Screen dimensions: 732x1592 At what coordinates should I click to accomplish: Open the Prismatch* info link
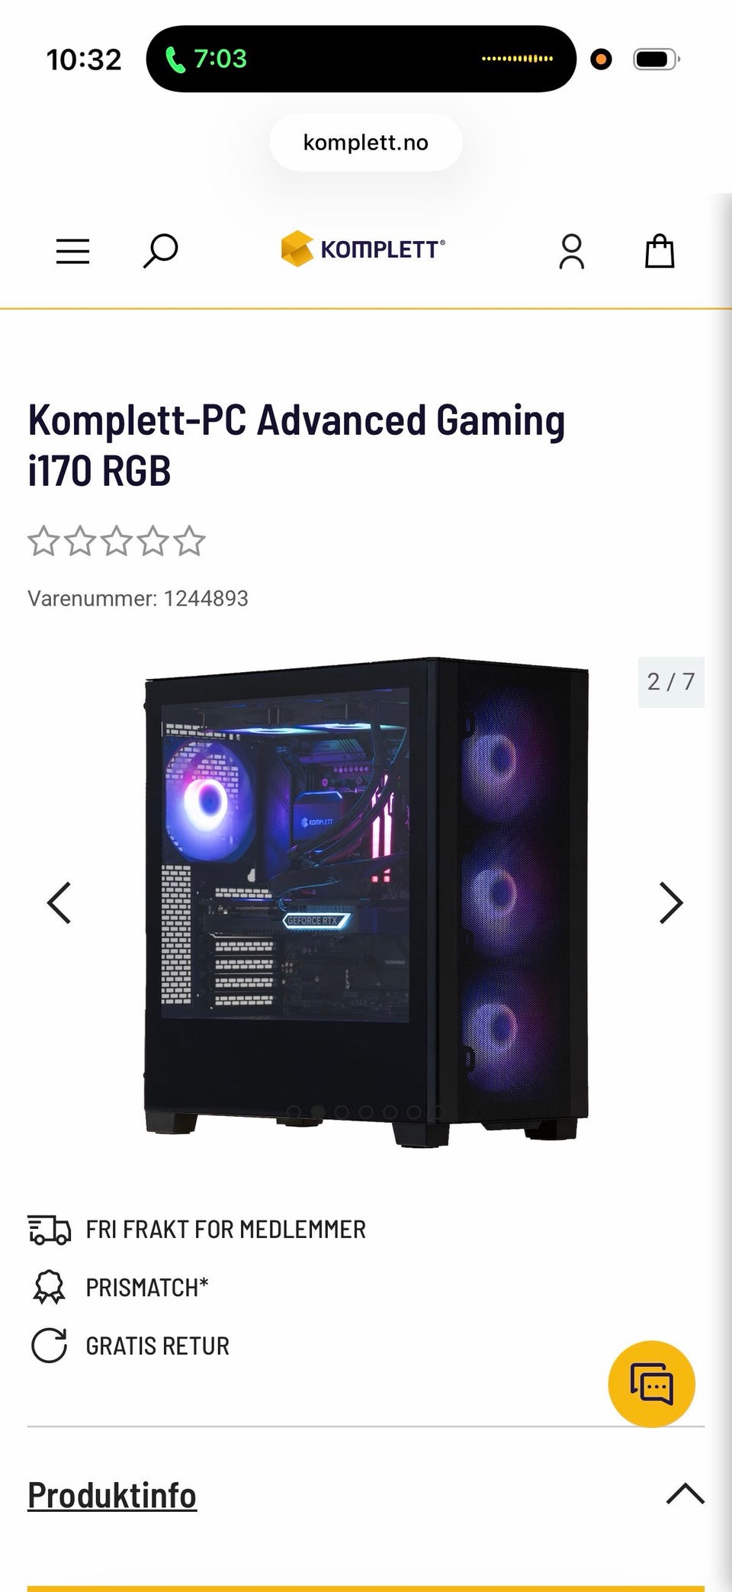[x=147, y=1288]
